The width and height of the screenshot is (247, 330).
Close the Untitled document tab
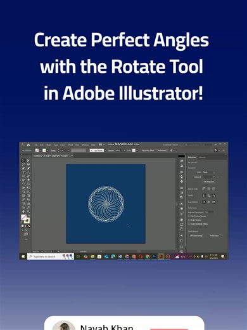72,155
